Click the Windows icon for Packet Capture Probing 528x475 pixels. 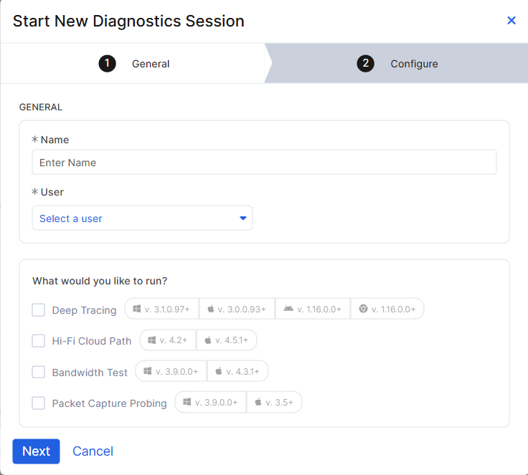click(x=187, y=403)
